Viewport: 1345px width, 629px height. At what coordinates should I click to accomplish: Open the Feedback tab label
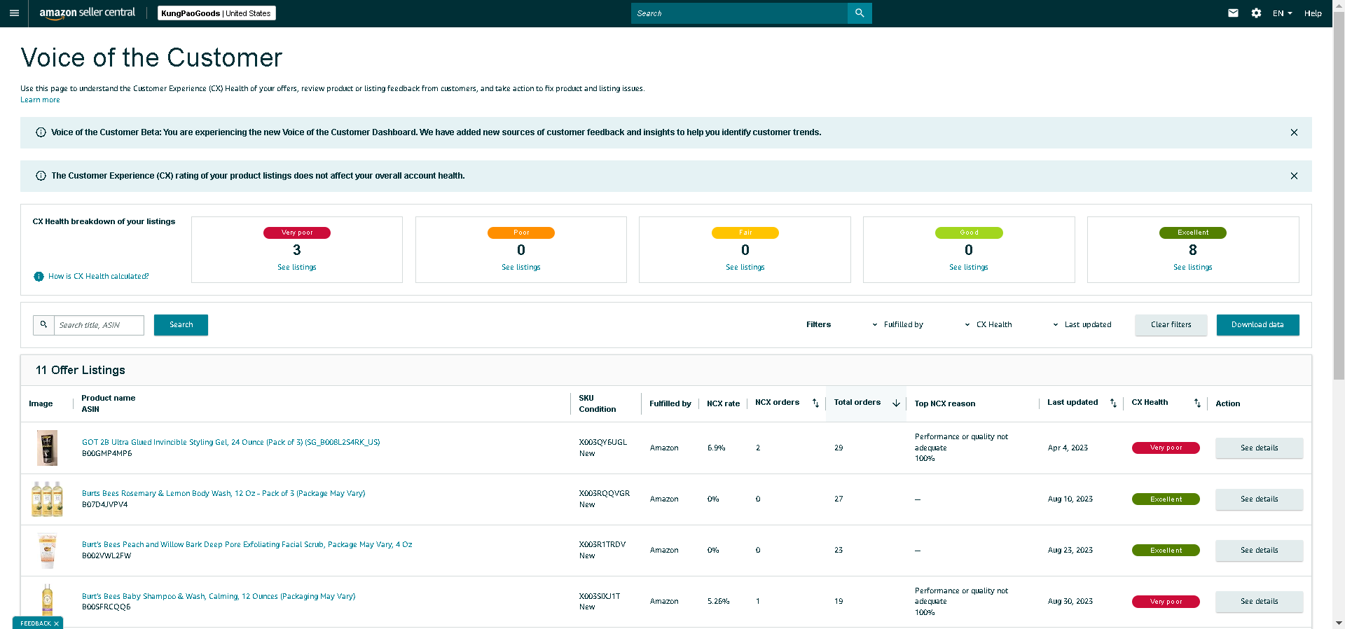click(x=35, y=623)
